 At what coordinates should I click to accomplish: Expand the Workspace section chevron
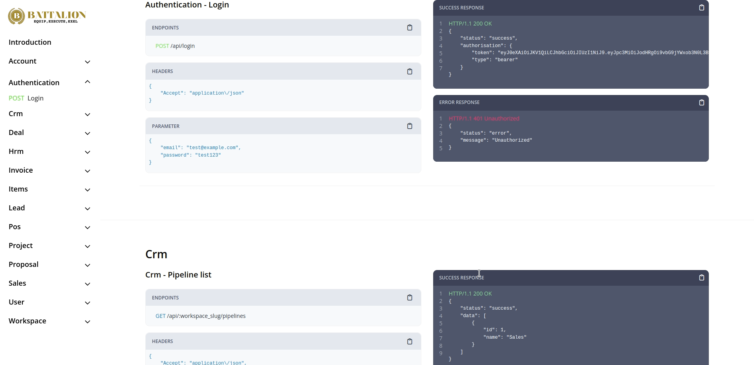[88, 322]
